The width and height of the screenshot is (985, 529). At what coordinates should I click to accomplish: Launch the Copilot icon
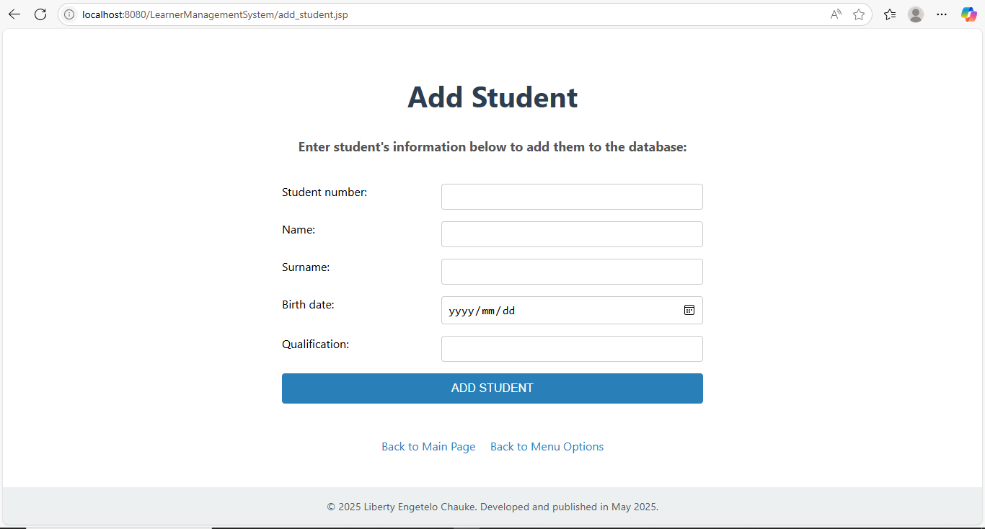coord(968,14)
